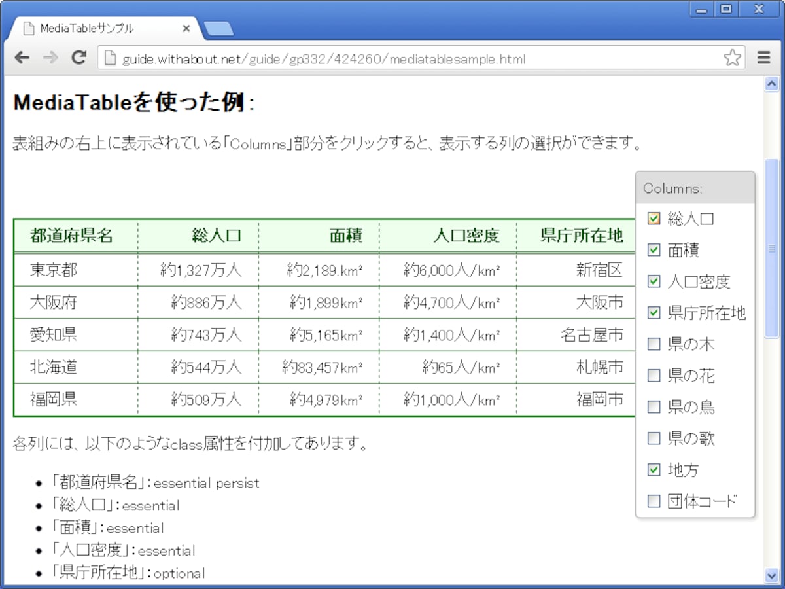Select the 愛知県 table cell
The width and height of the screenshot is (785, 589).
tap(76, 334)
